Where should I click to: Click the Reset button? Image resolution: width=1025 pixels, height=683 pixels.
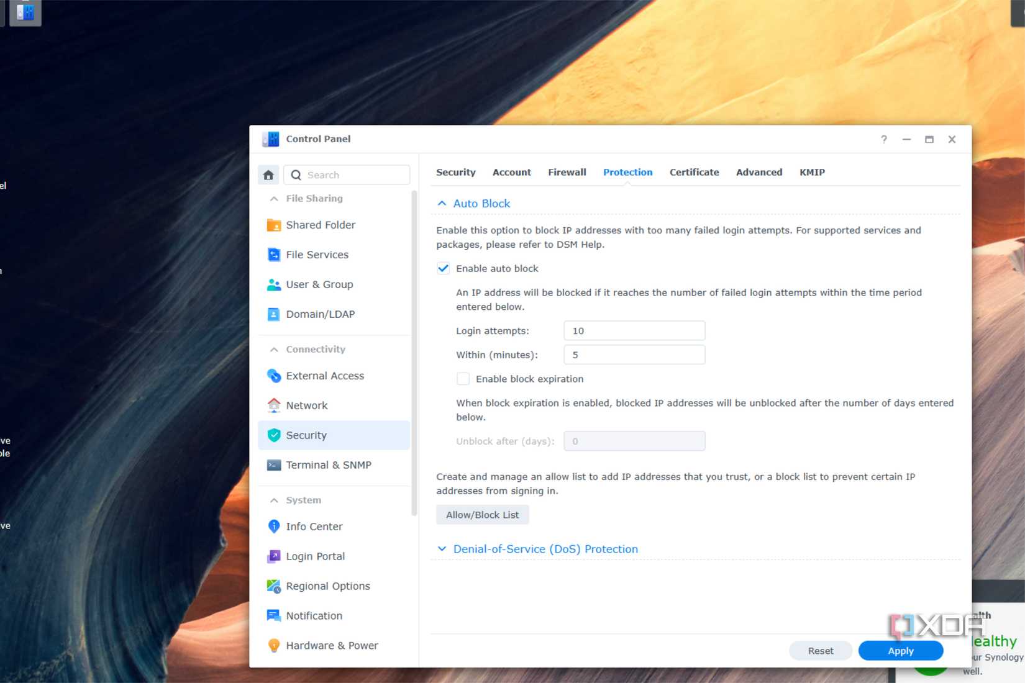(x=820, y=651)
